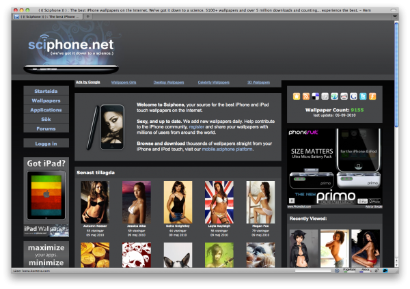
Task: Click the circular blue status bar icon
Action: (337, 271)
